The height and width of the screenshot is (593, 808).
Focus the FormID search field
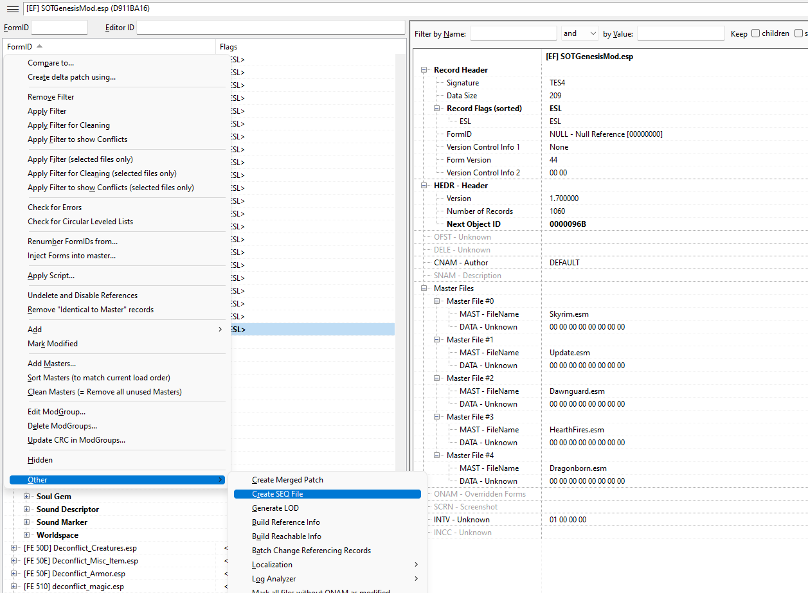(x=59, y=28)
